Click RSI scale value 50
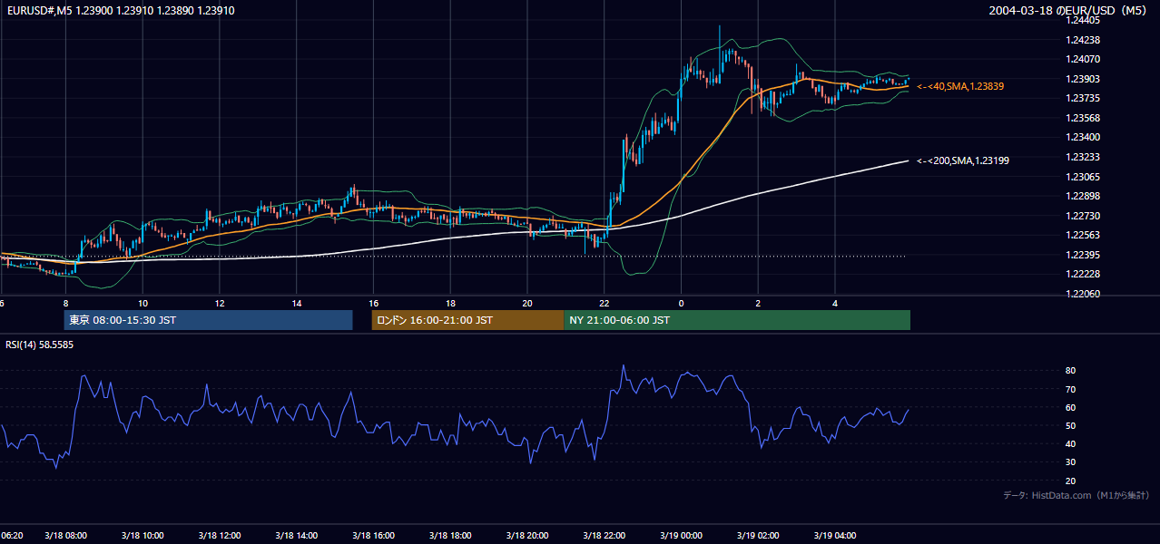1160x544 pixels. (1071, 425)
